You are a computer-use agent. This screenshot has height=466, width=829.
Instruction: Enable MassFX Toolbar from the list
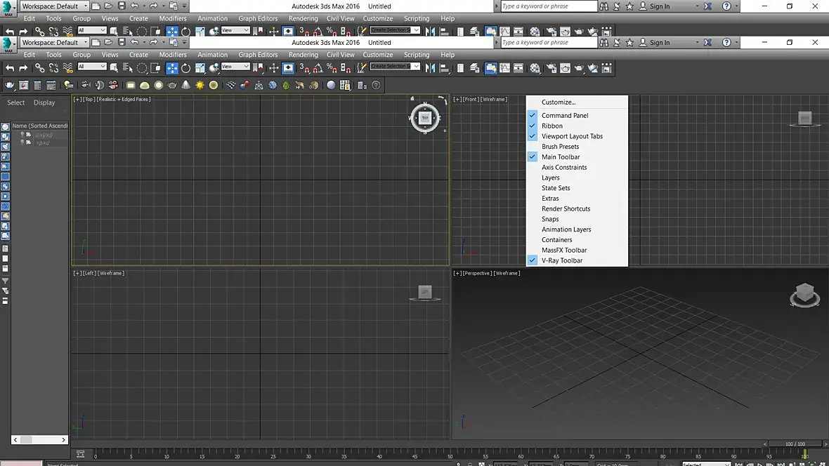tap(563, 250)
